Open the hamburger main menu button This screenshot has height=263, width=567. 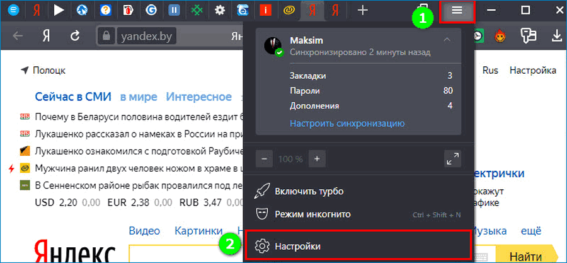tap(457, 11)
